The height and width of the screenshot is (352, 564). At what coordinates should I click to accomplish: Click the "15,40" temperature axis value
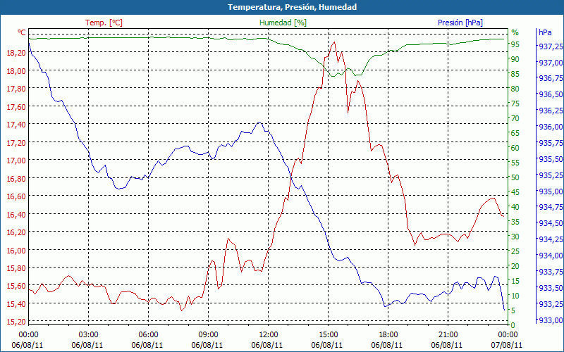click(x=16, y=304)
